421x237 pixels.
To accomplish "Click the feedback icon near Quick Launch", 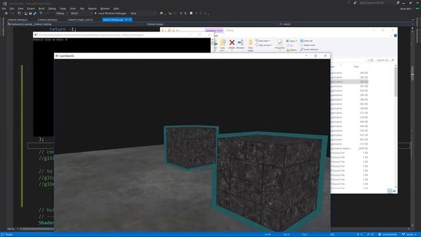I will pos(355,3).
